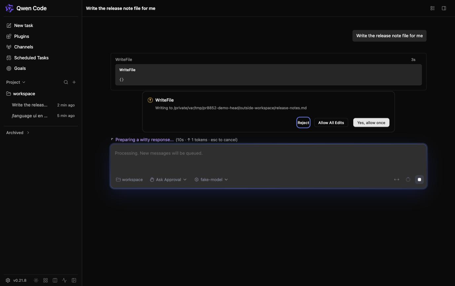Toggle light theme with sun icon
Image resolution: width=455 pixels, height=286 pixels.
36,280
